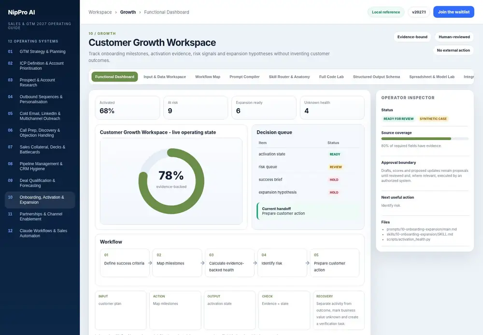Click the INPUT customer plan card
The width and height of the screenshot is (483, 335).
point(120,310)
